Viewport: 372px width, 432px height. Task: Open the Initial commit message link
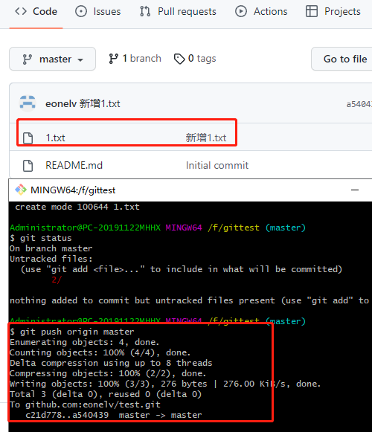pos(217,165)
